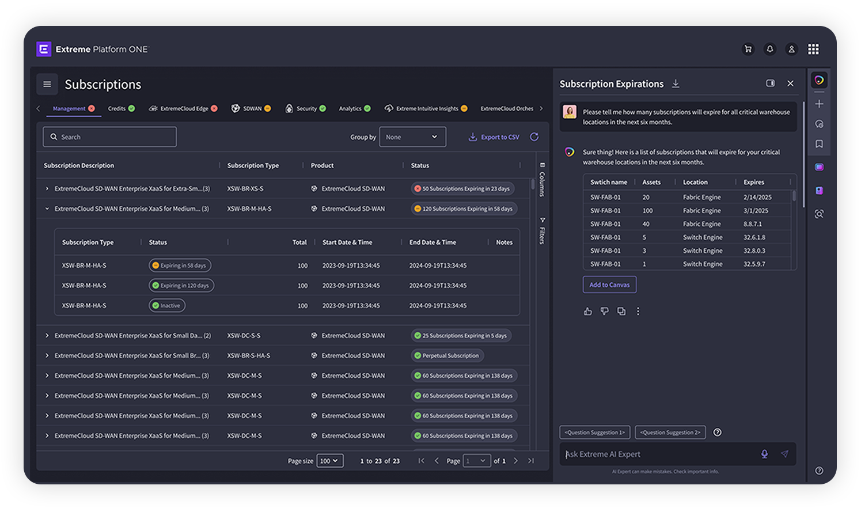Select Question Suggestion 1 chip
The width and height of the screenshot is (861, 508).
(x=595, y=433)
